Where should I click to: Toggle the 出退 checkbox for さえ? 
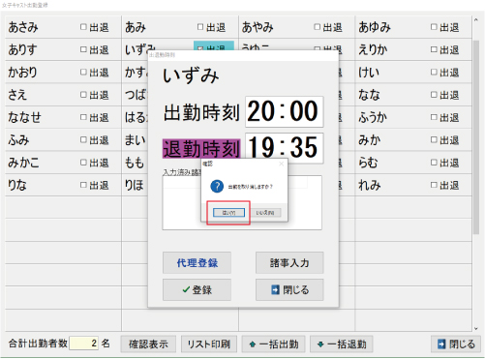83,95
